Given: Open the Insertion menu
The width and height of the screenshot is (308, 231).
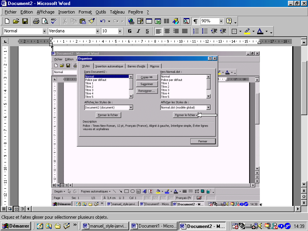Looking at the screenshot, I should [x=67, y=12].
